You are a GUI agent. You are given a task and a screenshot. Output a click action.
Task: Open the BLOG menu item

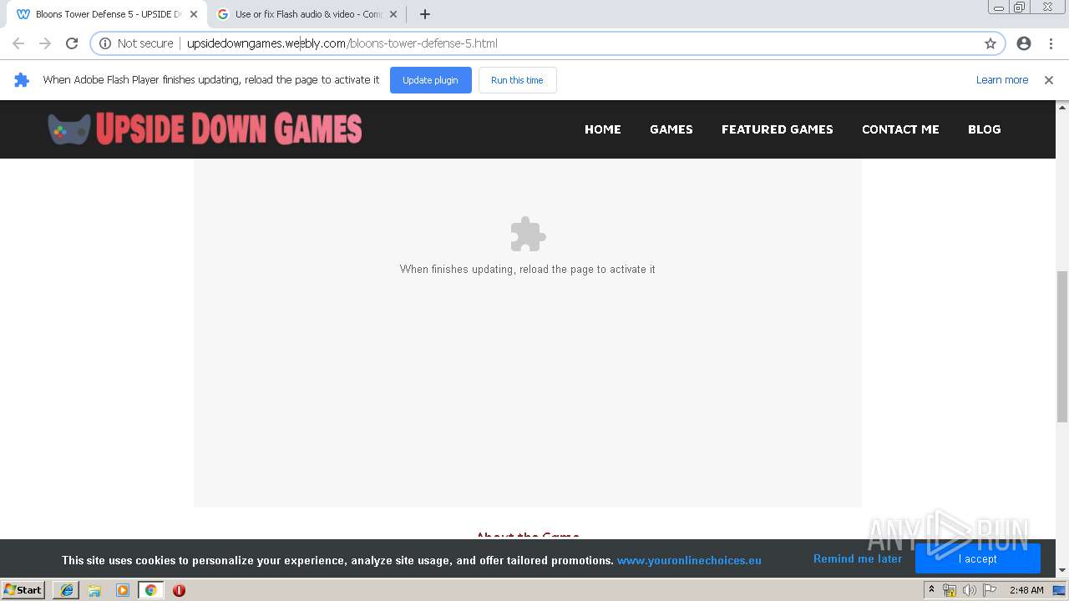(984, 129)
